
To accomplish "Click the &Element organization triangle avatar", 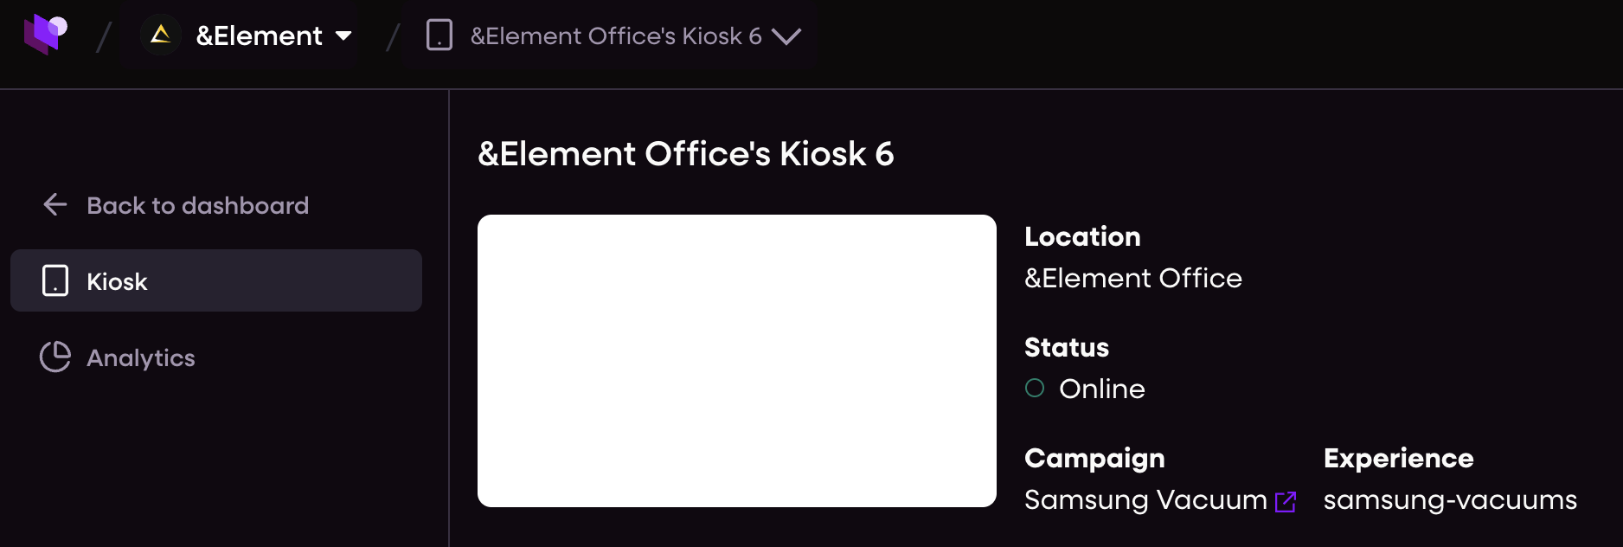I will 160,35.
